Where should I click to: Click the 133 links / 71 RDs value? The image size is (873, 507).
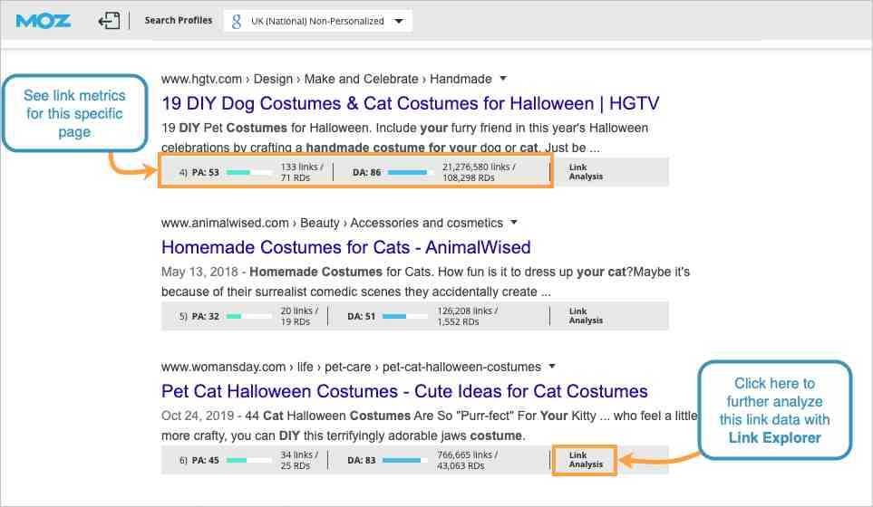(301, 172)
